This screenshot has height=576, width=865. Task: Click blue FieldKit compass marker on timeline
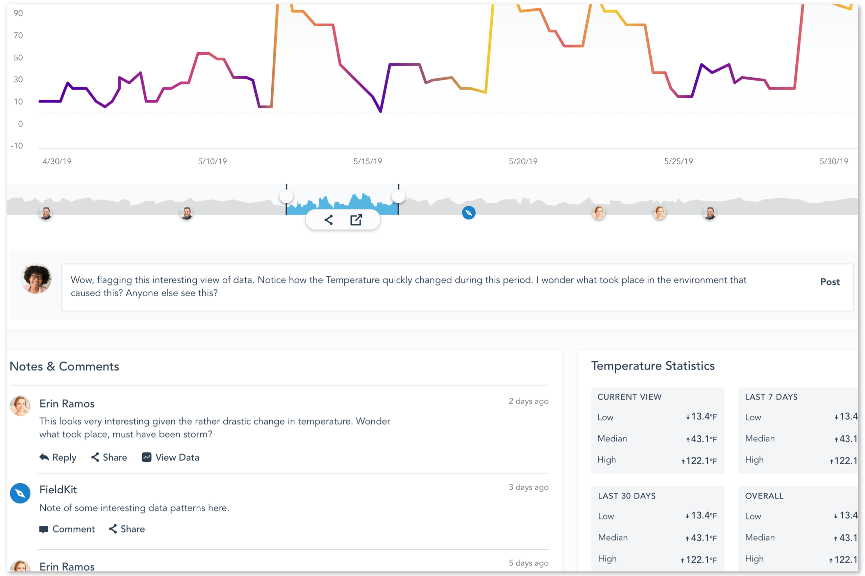(469, 213)
